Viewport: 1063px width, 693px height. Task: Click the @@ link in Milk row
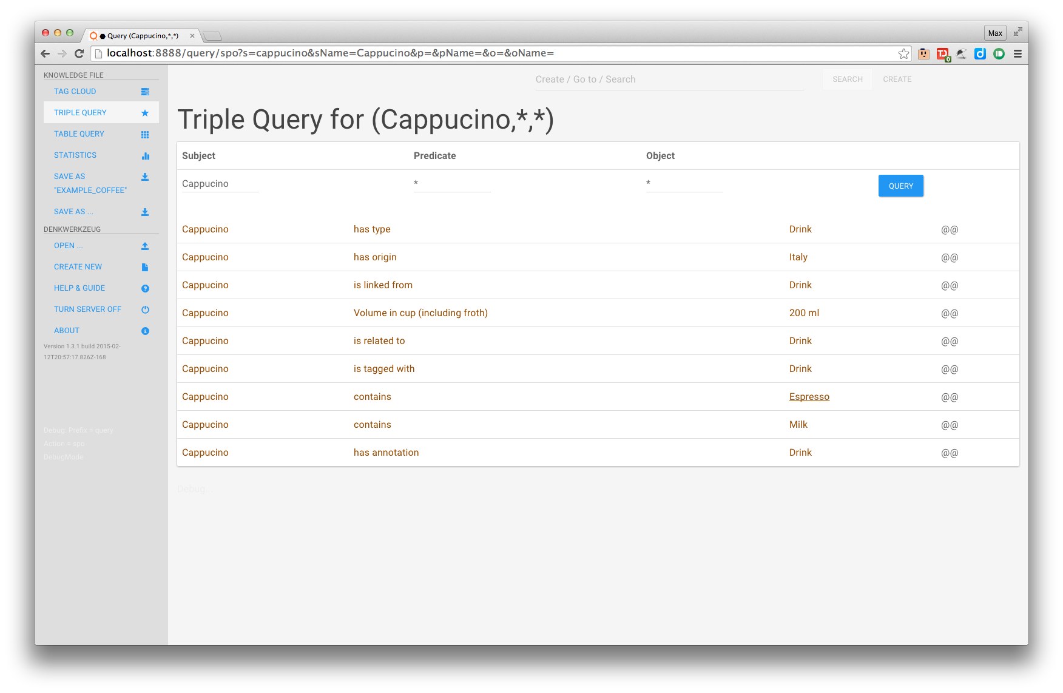[950, 425]
